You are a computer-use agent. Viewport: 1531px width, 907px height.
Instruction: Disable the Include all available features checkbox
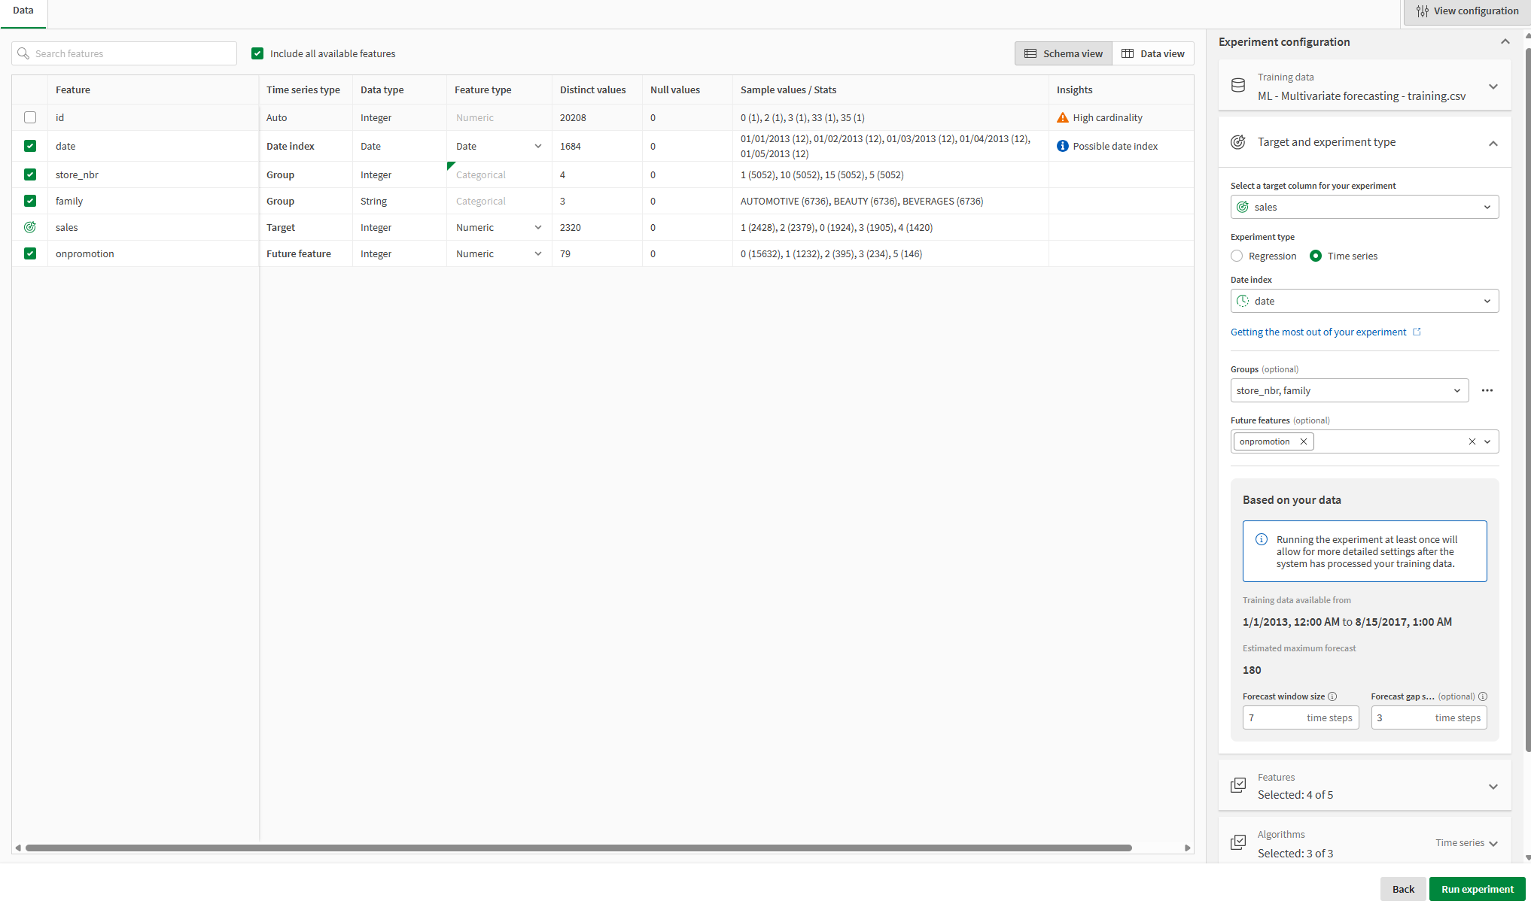tap(257, 53)
